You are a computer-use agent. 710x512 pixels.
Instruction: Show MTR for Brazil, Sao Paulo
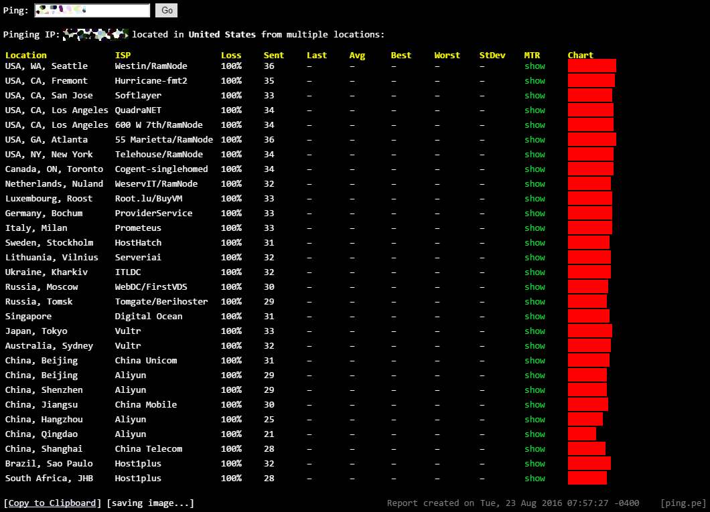point(535,464)
